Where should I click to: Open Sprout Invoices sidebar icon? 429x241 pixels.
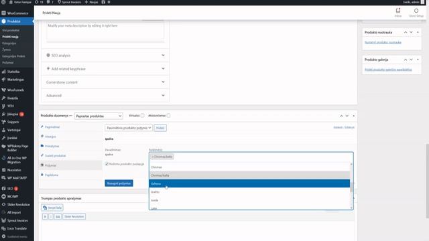(3, 220)
